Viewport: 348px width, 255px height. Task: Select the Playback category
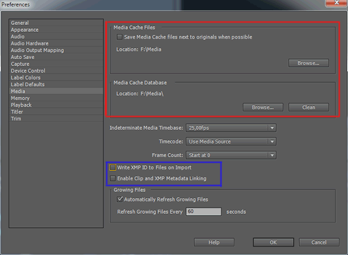click(56, 105)
